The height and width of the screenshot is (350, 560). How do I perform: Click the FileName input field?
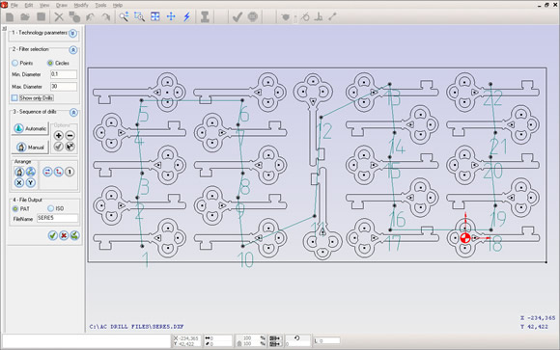click(x=57, y=218)
